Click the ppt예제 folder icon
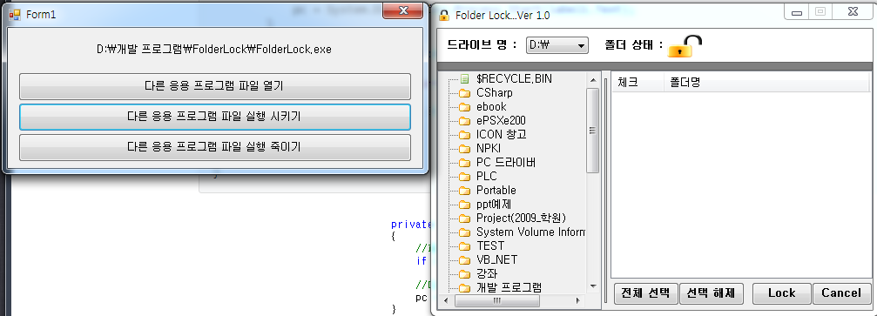 464,205
